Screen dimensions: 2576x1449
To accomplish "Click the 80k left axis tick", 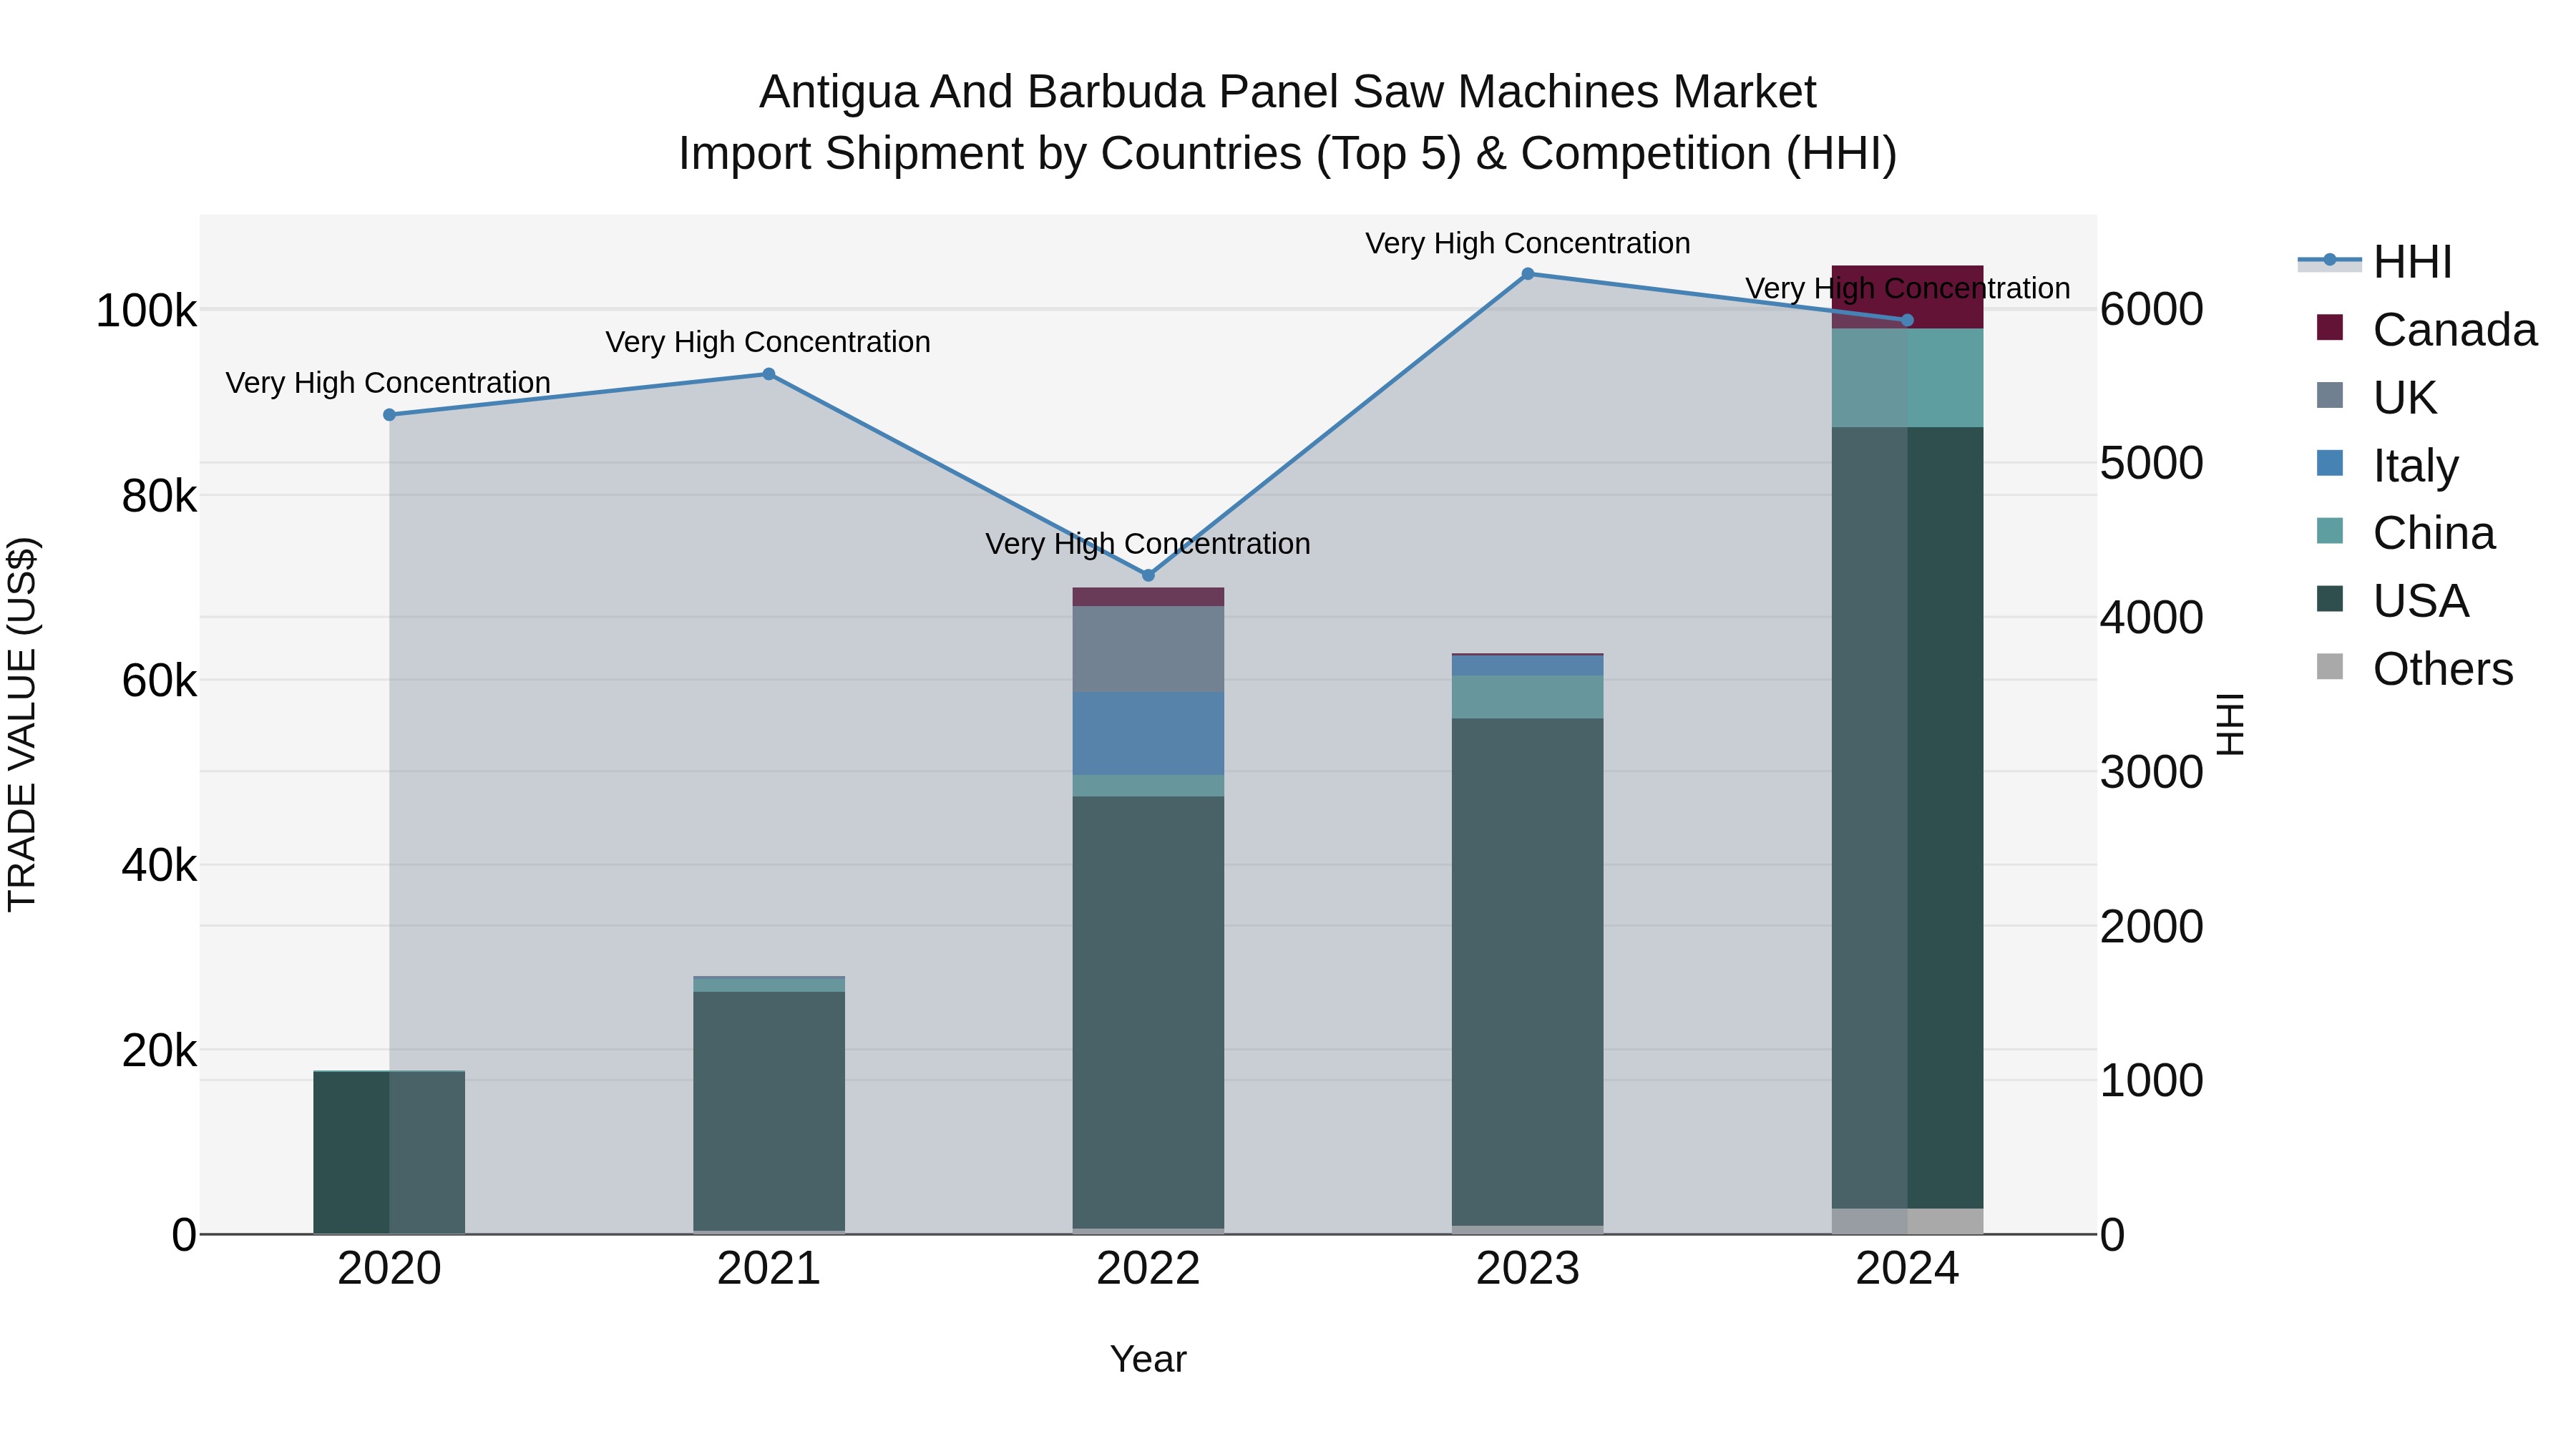I will [159, 496].
